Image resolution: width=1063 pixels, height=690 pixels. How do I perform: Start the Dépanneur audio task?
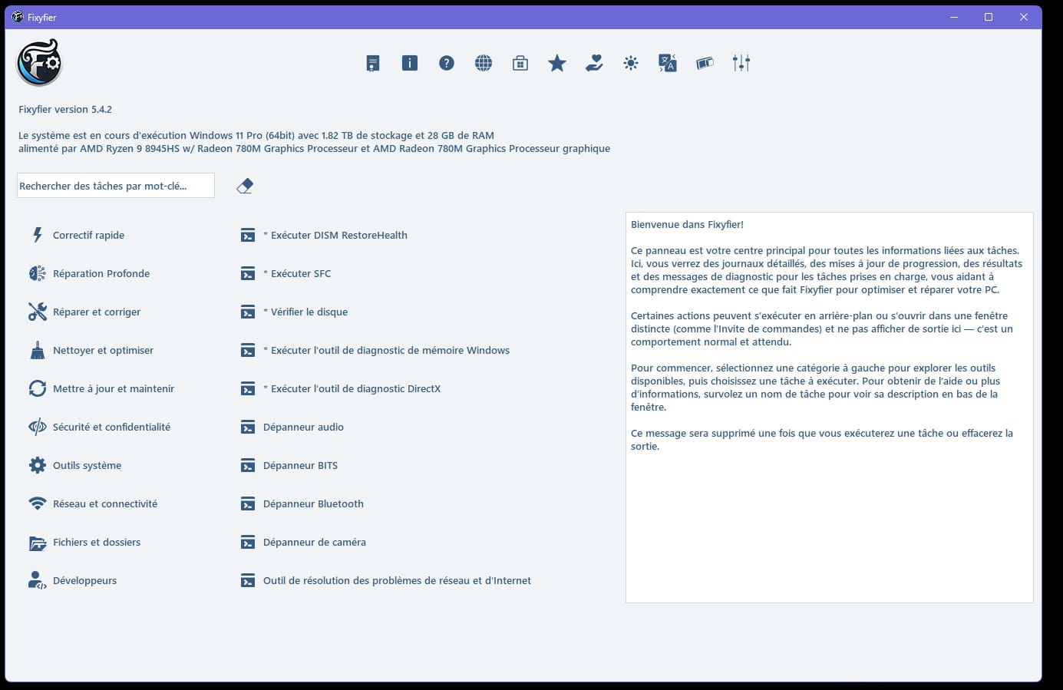point(303,427)
